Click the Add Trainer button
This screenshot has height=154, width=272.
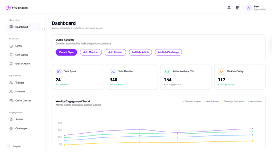[115, 52]
